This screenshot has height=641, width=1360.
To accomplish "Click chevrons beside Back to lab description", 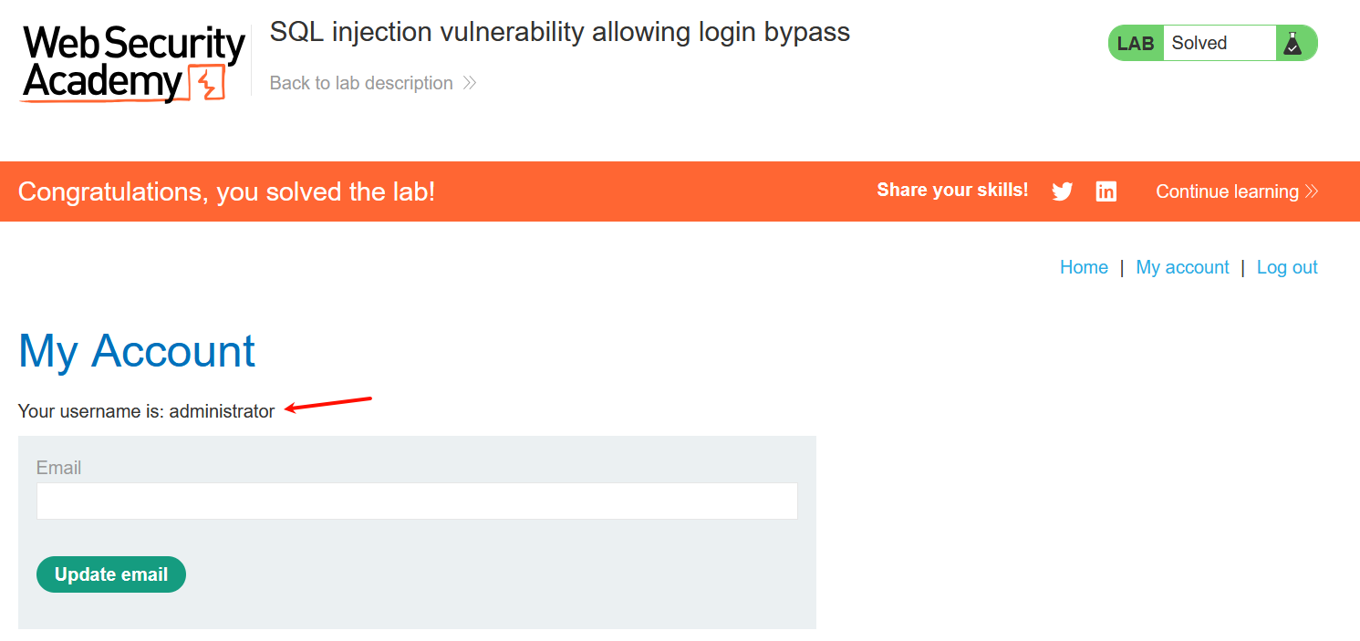I will (x=469, y=83).
